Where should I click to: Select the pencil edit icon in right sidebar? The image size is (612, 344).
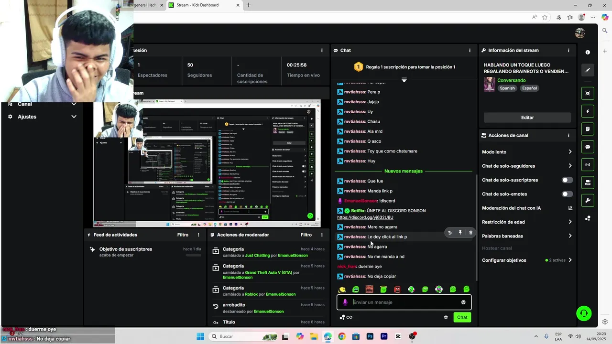588,70
